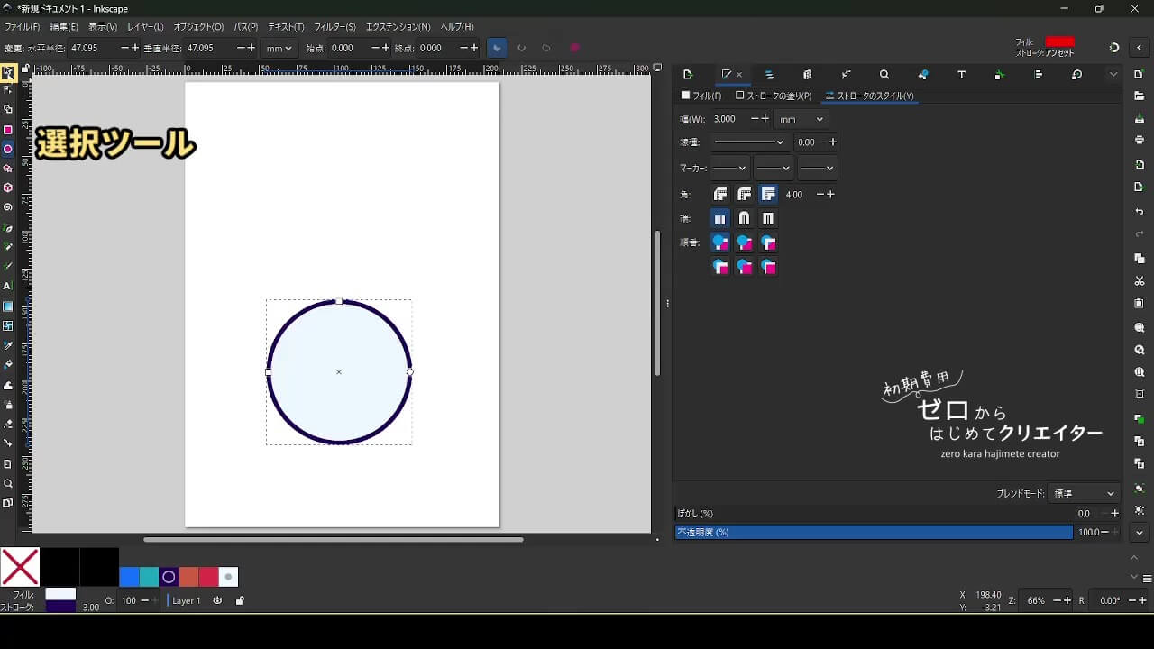
Task: Select the round join corner style
Action: pos(744,195)
